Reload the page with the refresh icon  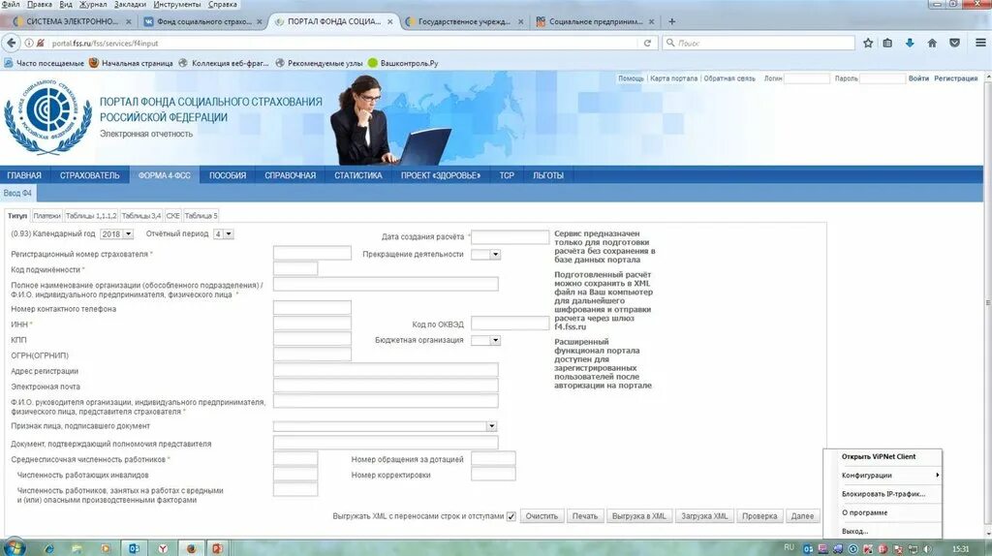click(x=647, y=43)
